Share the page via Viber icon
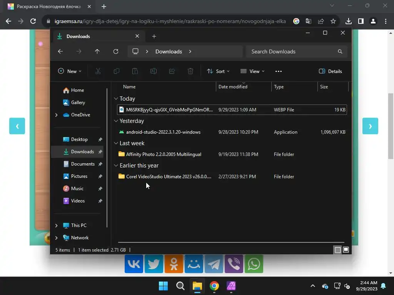Viewport: 394px width, 295px height. point(234,264)
